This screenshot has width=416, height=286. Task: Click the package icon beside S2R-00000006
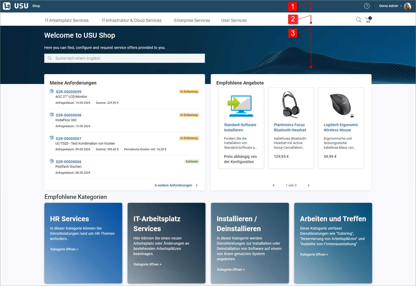coord(52,161)
